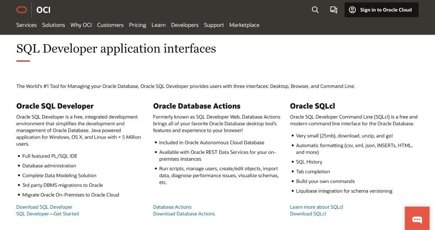Open the Database Actions link
Screen dimensions: 435x230
click(172, 207)
